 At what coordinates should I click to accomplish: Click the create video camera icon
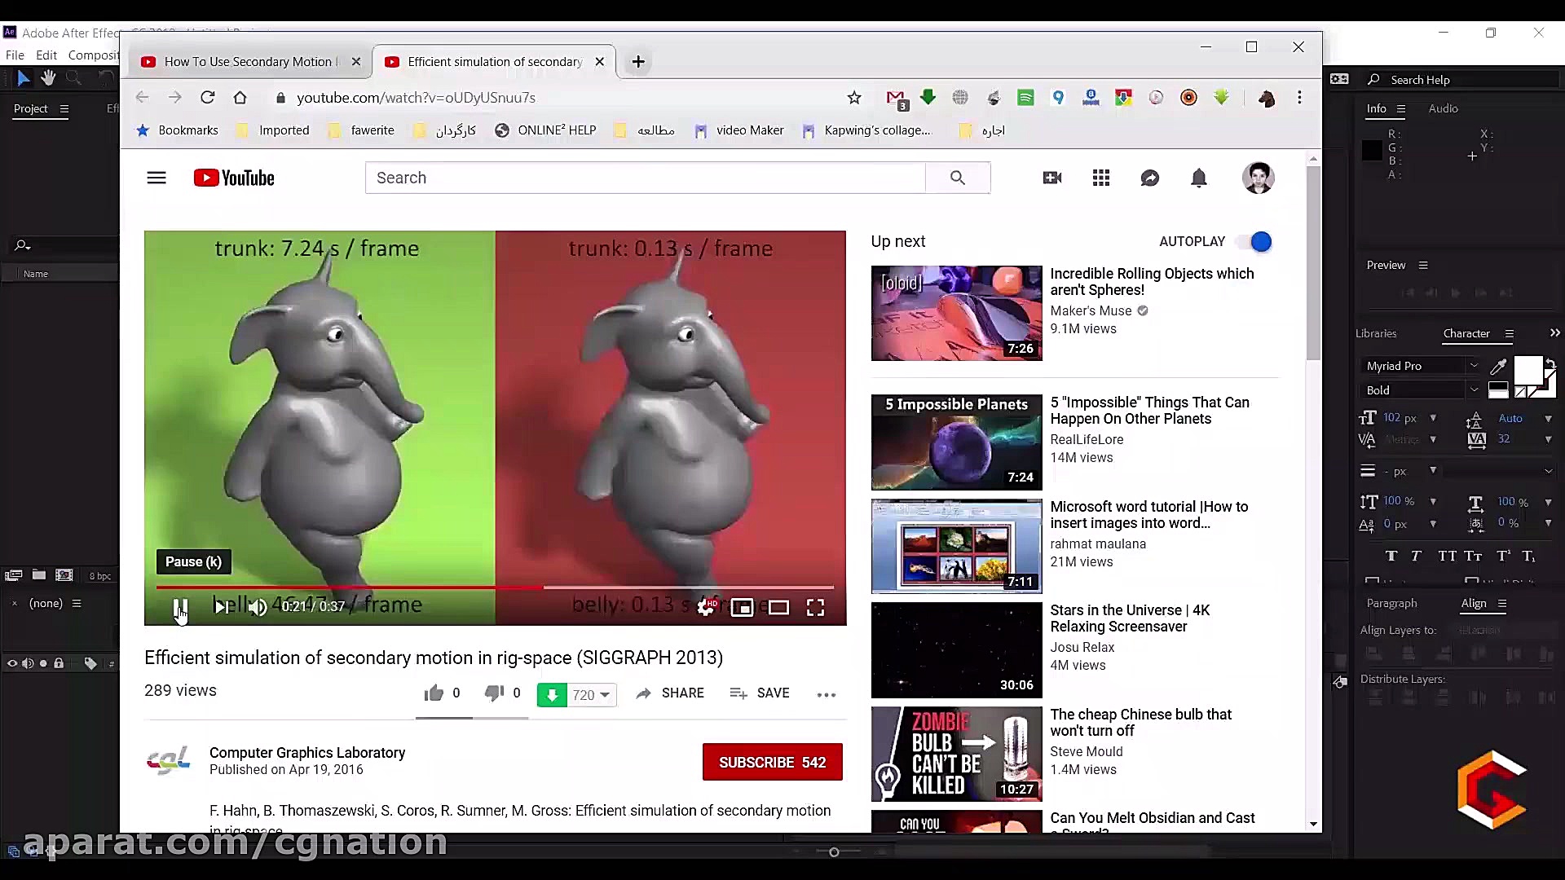[1051, 178]
